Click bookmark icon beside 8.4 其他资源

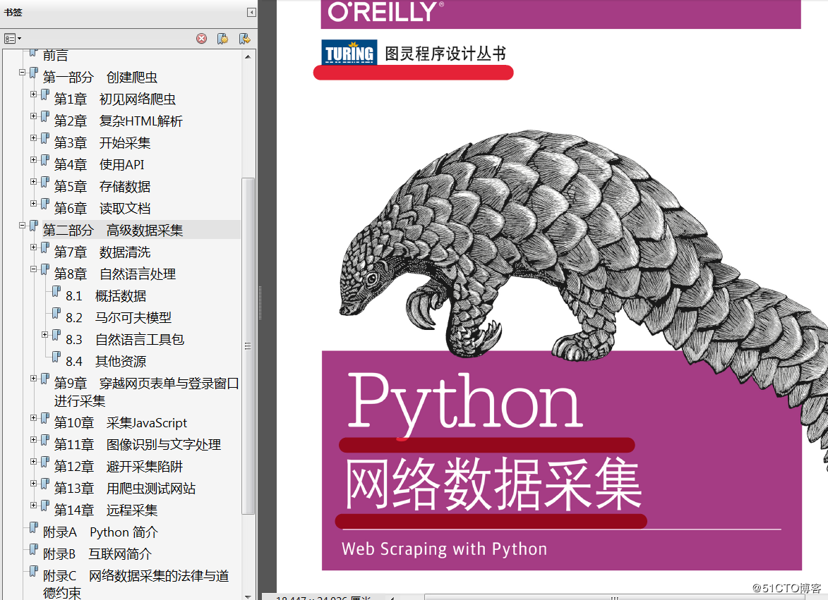point(56,358)
